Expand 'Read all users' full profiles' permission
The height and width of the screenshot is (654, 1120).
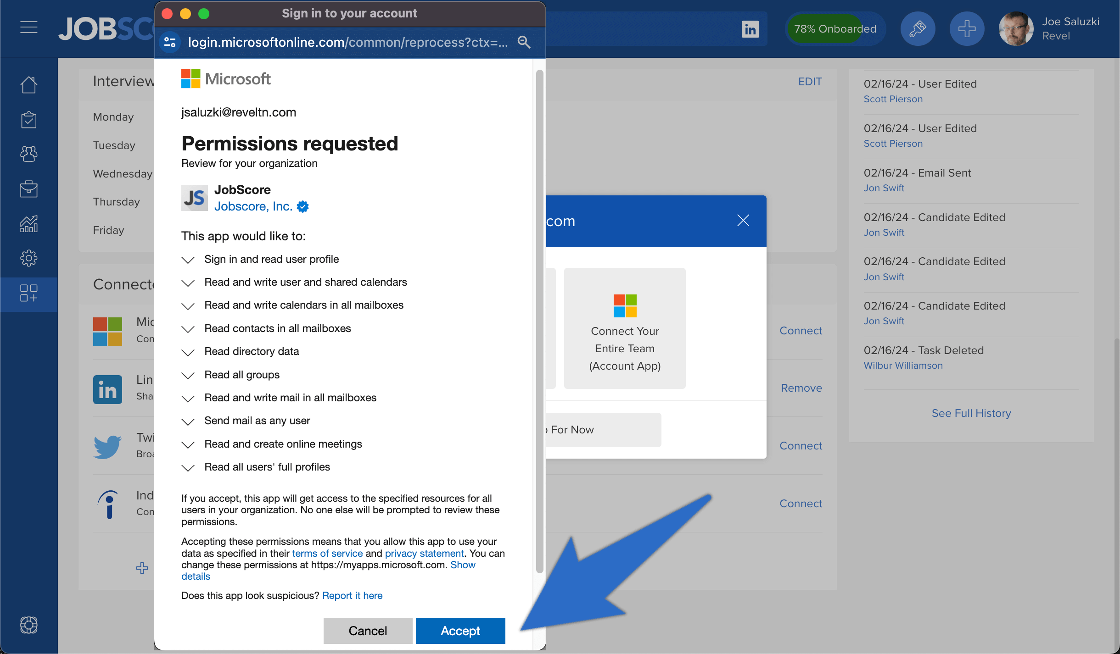pyautogui.click(x=188, y=468)
